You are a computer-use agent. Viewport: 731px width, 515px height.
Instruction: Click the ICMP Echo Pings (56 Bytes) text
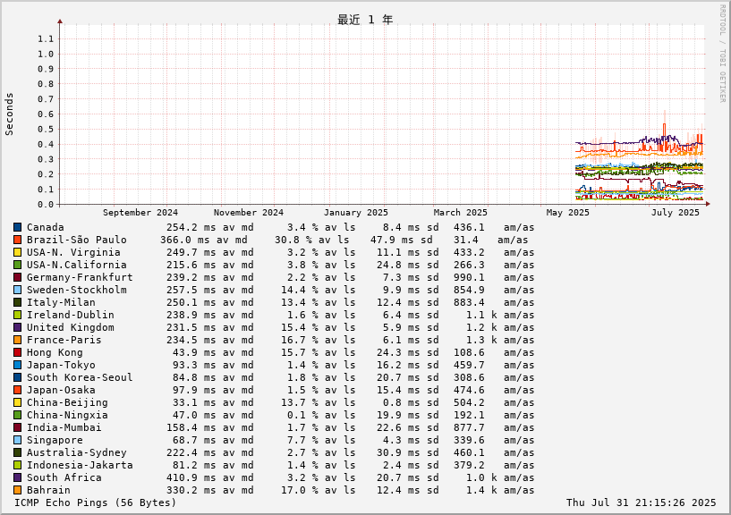click(95, 502)
